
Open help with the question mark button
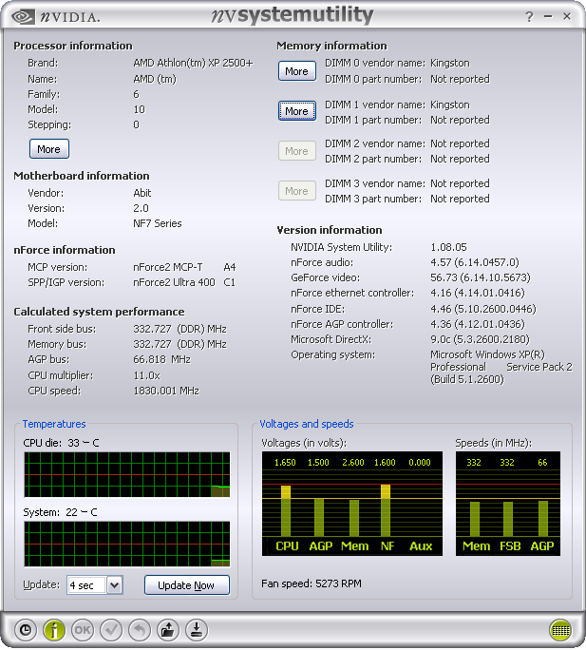pos(529,17)
